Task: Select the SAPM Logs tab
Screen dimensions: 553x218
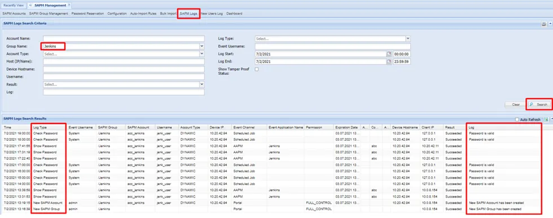Action: [x=188, y=14]
